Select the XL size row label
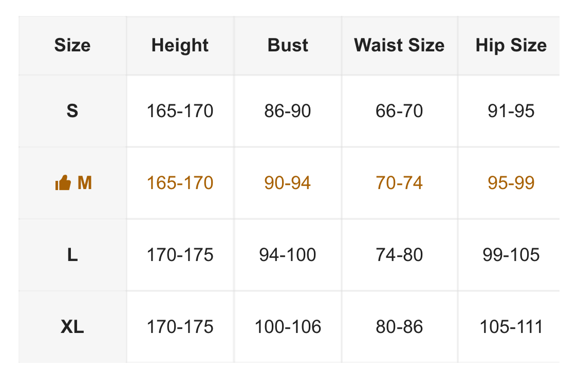The height and width of the screenshot is (371, 578). click(x=72, y=327)
